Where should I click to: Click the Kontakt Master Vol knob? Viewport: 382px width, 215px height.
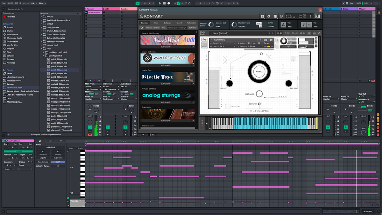click(x=210, y=25)
